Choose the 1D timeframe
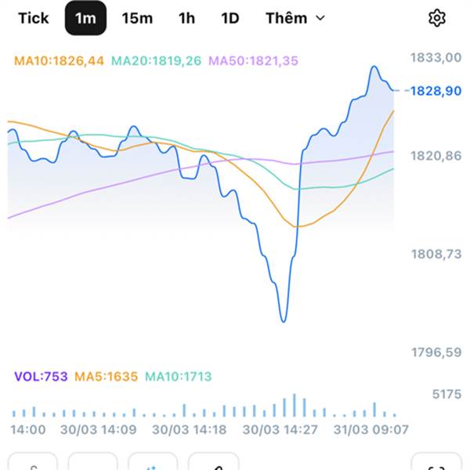Screen dimensions: 470x470 [x=230, y=18]
